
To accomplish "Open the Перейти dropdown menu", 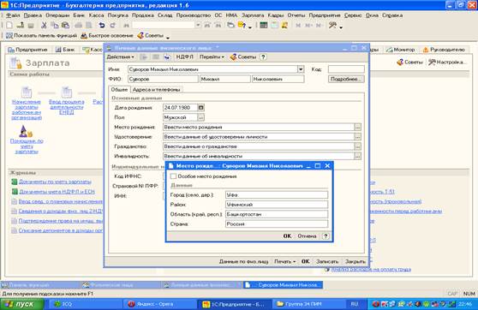I will [212, 57].
